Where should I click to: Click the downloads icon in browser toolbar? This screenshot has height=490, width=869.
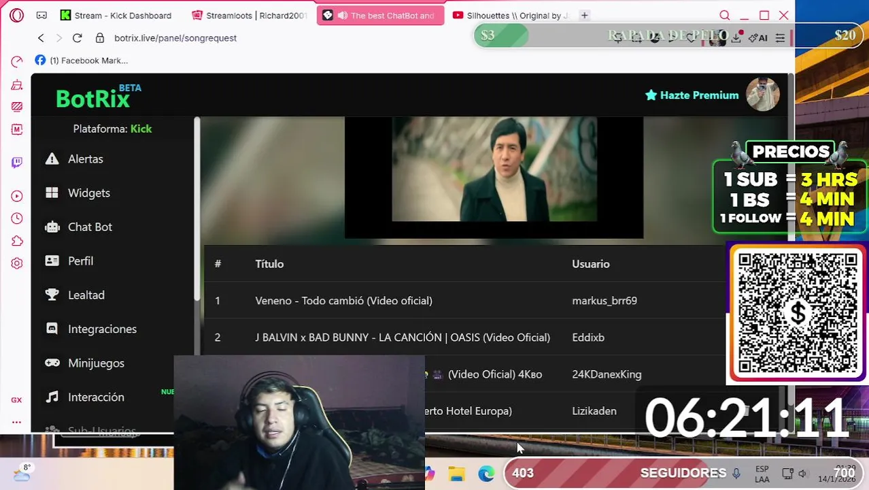point(736,38)
